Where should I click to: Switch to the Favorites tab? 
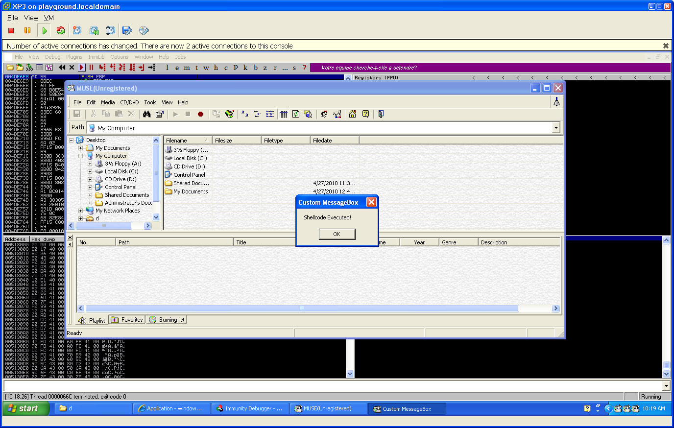click(127, 320)
